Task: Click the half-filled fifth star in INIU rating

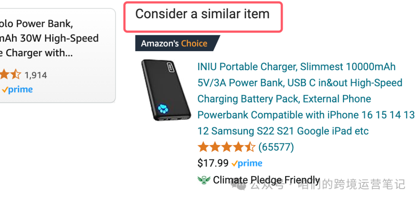Action: click(250, 147)
